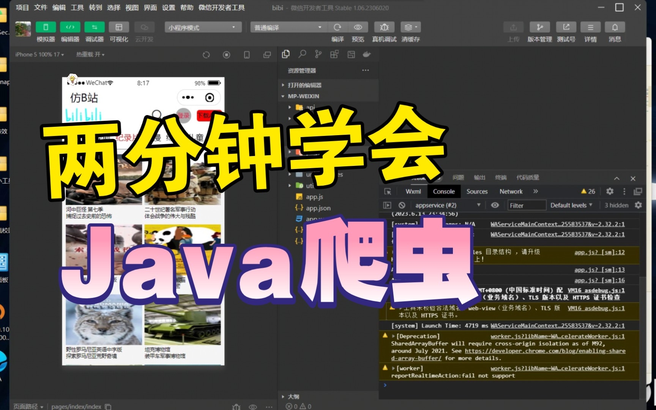656x410 pixels.
Task: Click the 真机调试 real device debug icon
Action: 384,27
